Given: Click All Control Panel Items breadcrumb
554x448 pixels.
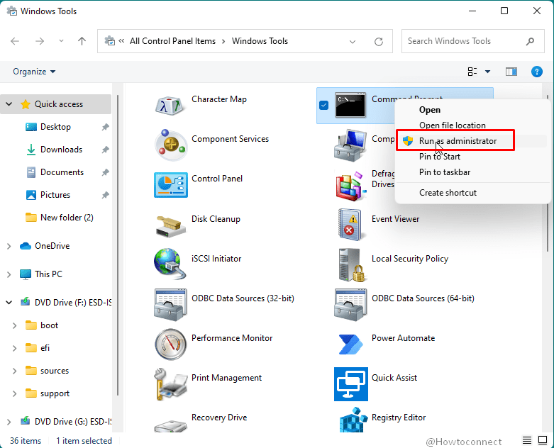Looking at the screenshot, I should (x=172, y=41).
